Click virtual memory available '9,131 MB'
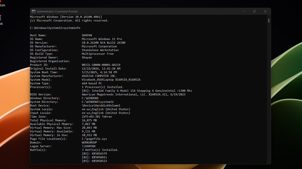The width and height of the screenshot is (302, 169). point(88,132)
